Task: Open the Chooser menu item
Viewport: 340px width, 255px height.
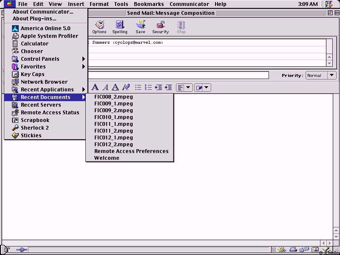Action: point(46,51)
